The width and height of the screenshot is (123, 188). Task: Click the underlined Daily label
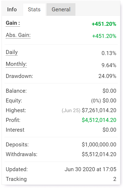tap(12, 52)
